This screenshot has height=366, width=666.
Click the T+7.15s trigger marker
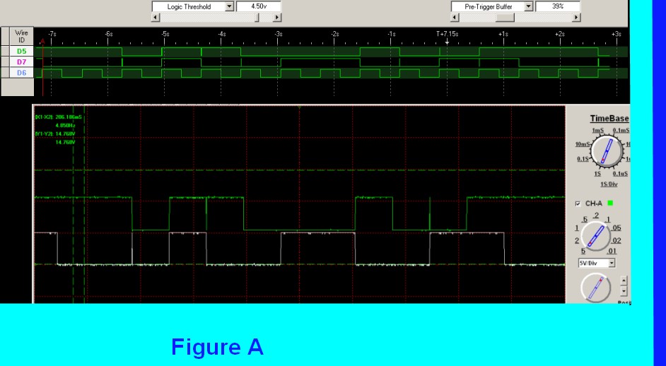448,33
